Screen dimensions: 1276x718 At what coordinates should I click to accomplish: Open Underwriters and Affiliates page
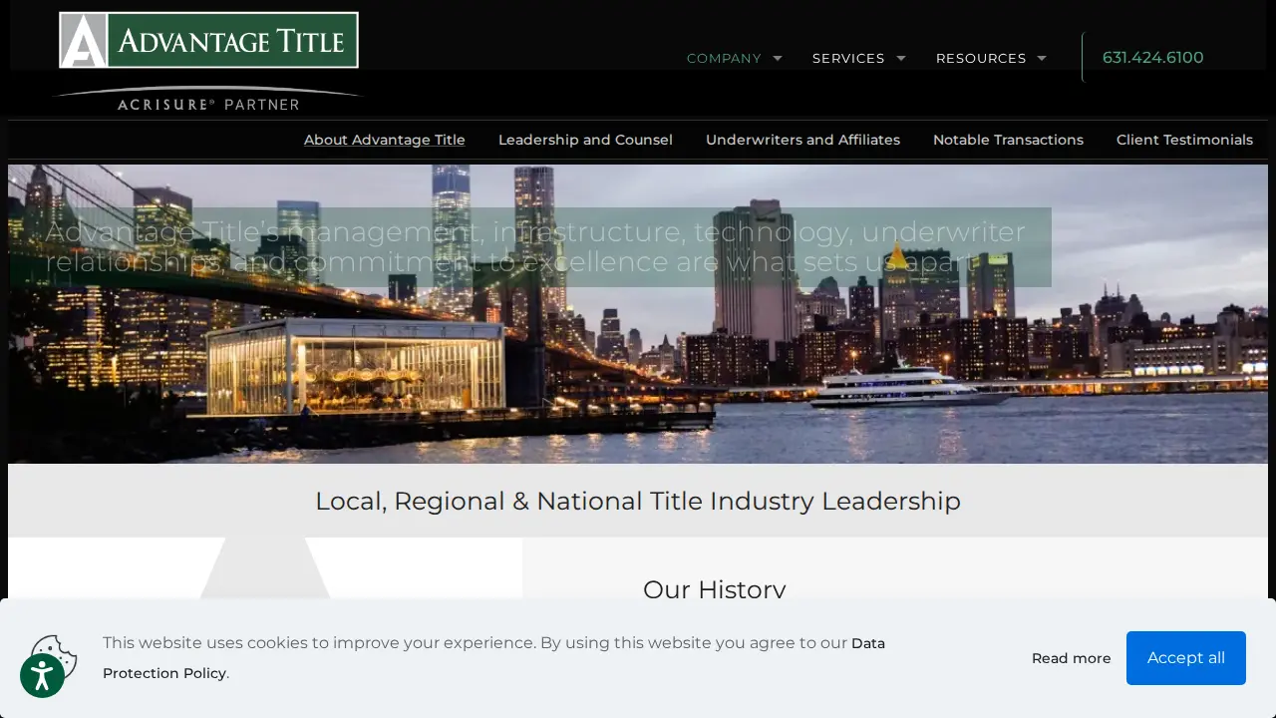point(802,140)
